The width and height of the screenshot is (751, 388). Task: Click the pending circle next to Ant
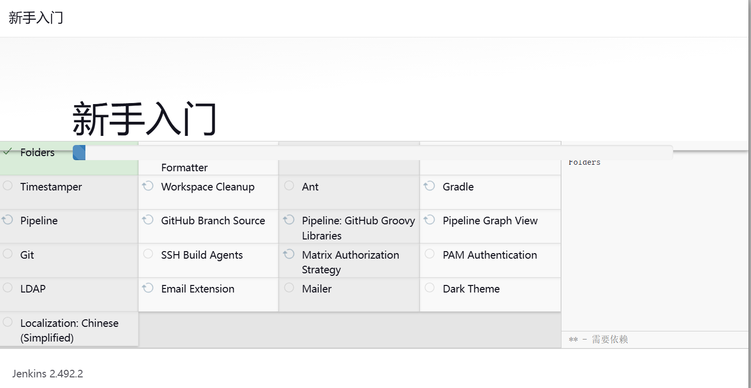(289, 185)
